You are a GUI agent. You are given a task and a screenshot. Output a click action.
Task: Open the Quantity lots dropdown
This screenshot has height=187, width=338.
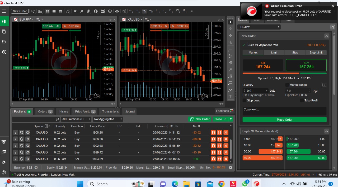tap(267, 90)
